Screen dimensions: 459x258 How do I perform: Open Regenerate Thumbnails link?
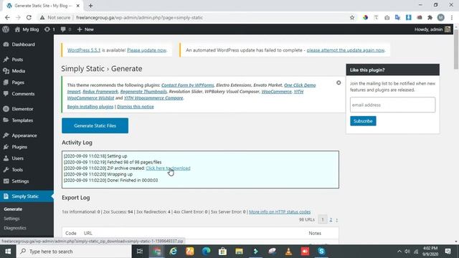pyautogui.click(x=143, y=92)
